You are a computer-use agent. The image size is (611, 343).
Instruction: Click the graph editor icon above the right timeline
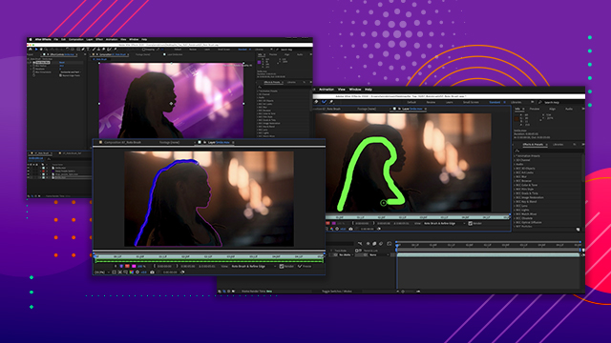point(390,244)
